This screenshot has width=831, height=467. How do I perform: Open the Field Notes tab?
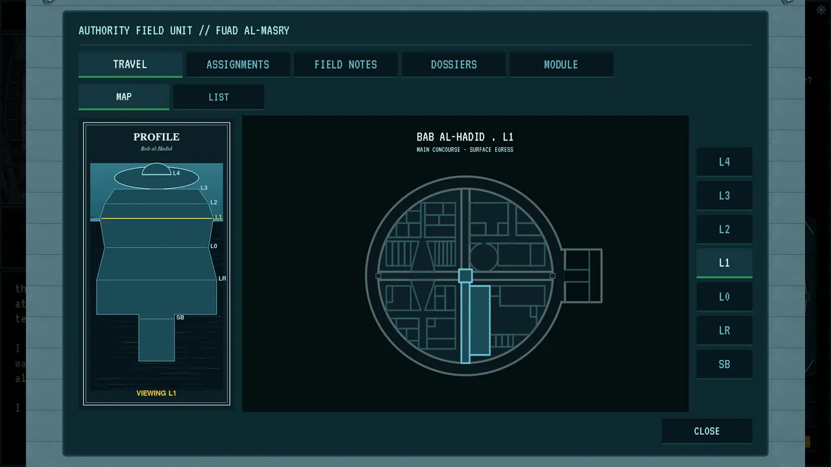pos(345,64)
